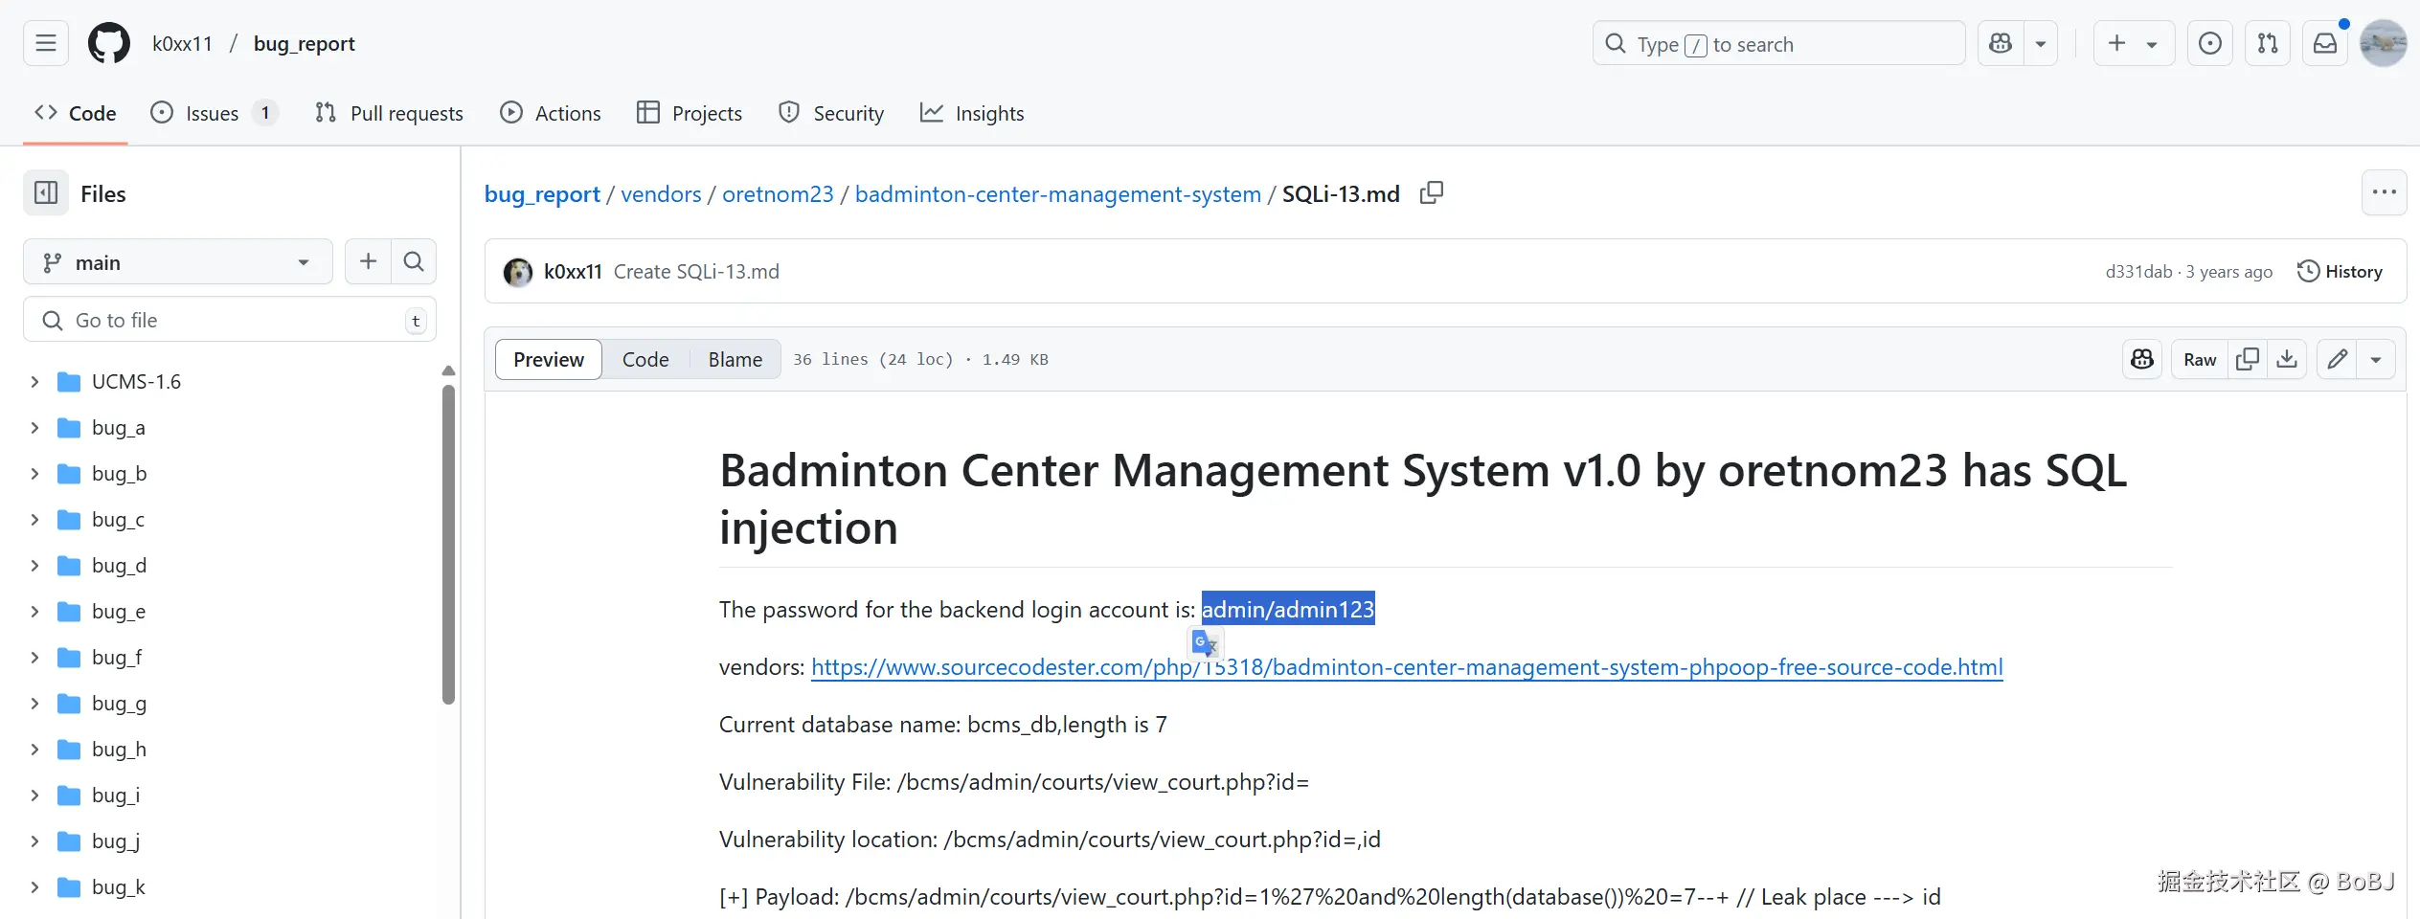
Task: Open the Create SQLi-13.md commit message
Action: pos(696,272)
